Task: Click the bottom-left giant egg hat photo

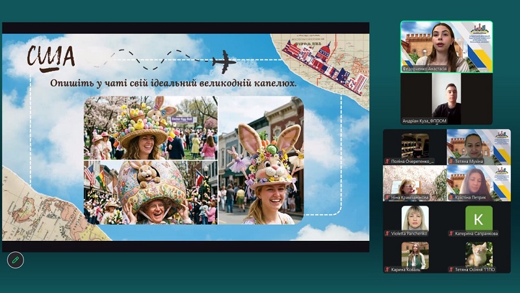Action: (150, 192)
